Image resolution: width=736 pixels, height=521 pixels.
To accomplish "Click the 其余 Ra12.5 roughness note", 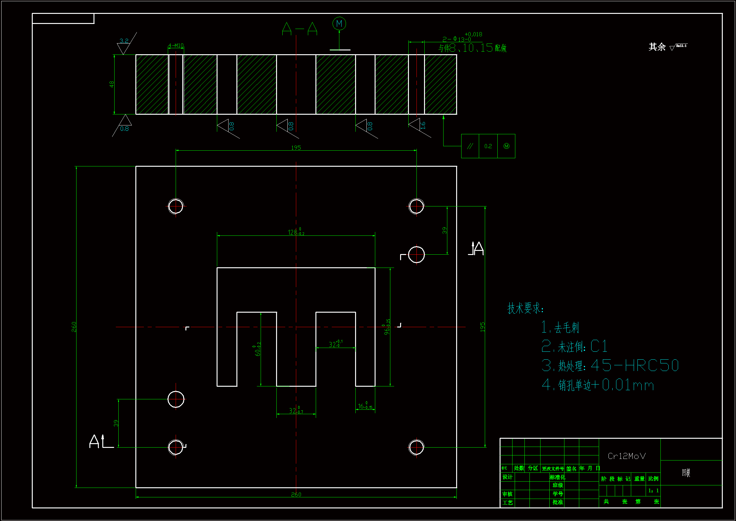I will (x=668, y=47).
